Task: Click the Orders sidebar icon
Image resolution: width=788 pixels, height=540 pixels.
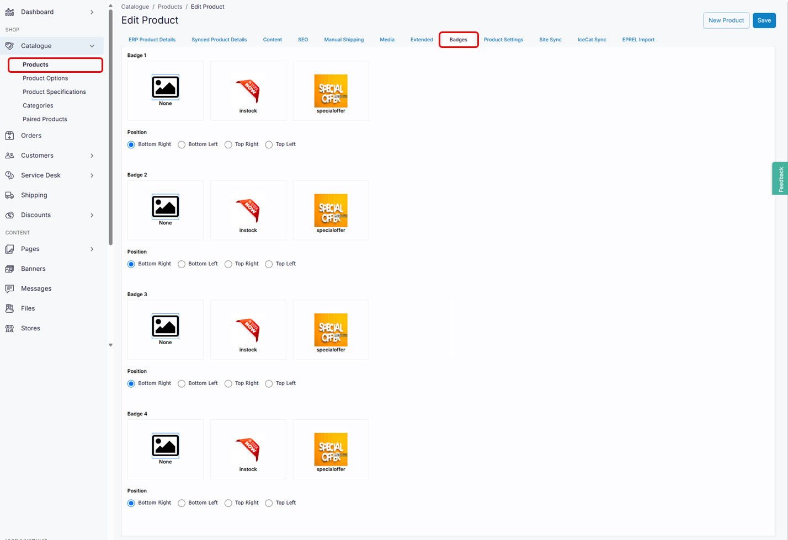Action: tap(9, 135)
